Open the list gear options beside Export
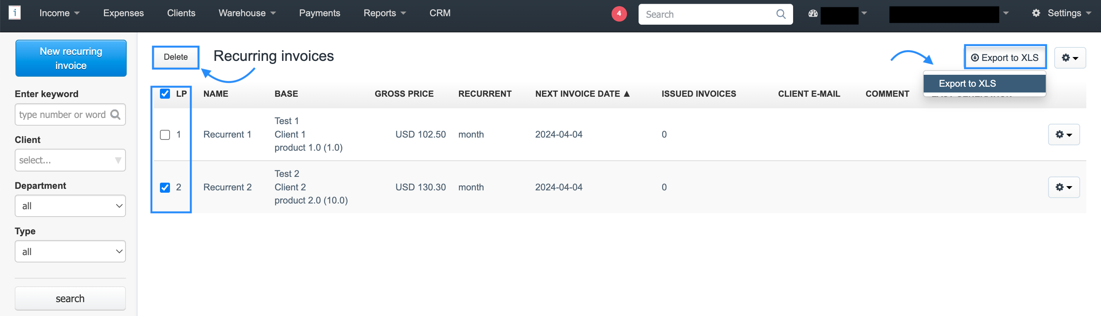Viewport: 1101px width, 316px height. click(x=1069, y=58)
